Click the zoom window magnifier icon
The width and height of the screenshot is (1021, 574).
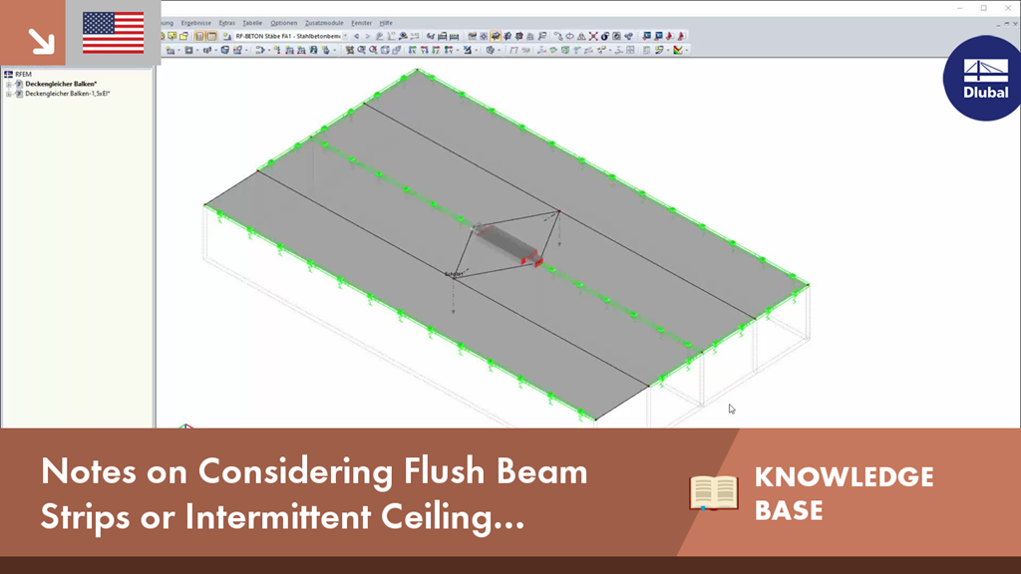coord(361,50)
